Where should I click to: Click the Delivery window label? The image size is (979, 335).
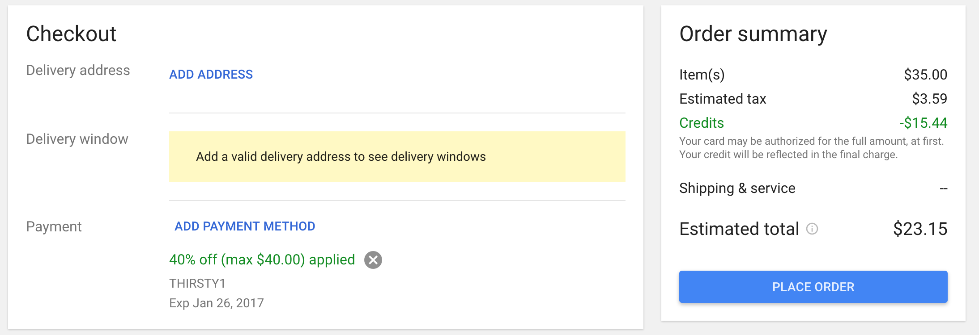click(x=77, y=139)
